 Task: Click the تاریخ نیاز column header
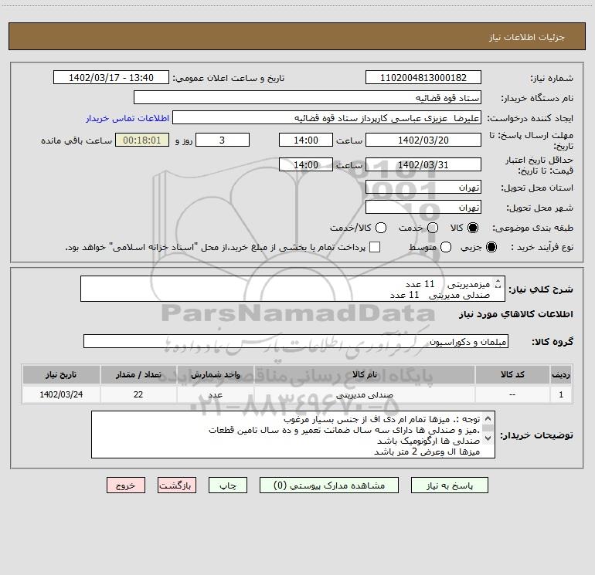61,374
